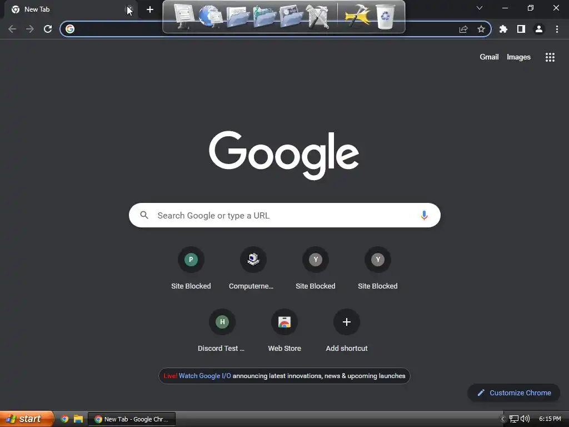Open the pictures folder in dock
569x427 pixels.
[291, 17]
